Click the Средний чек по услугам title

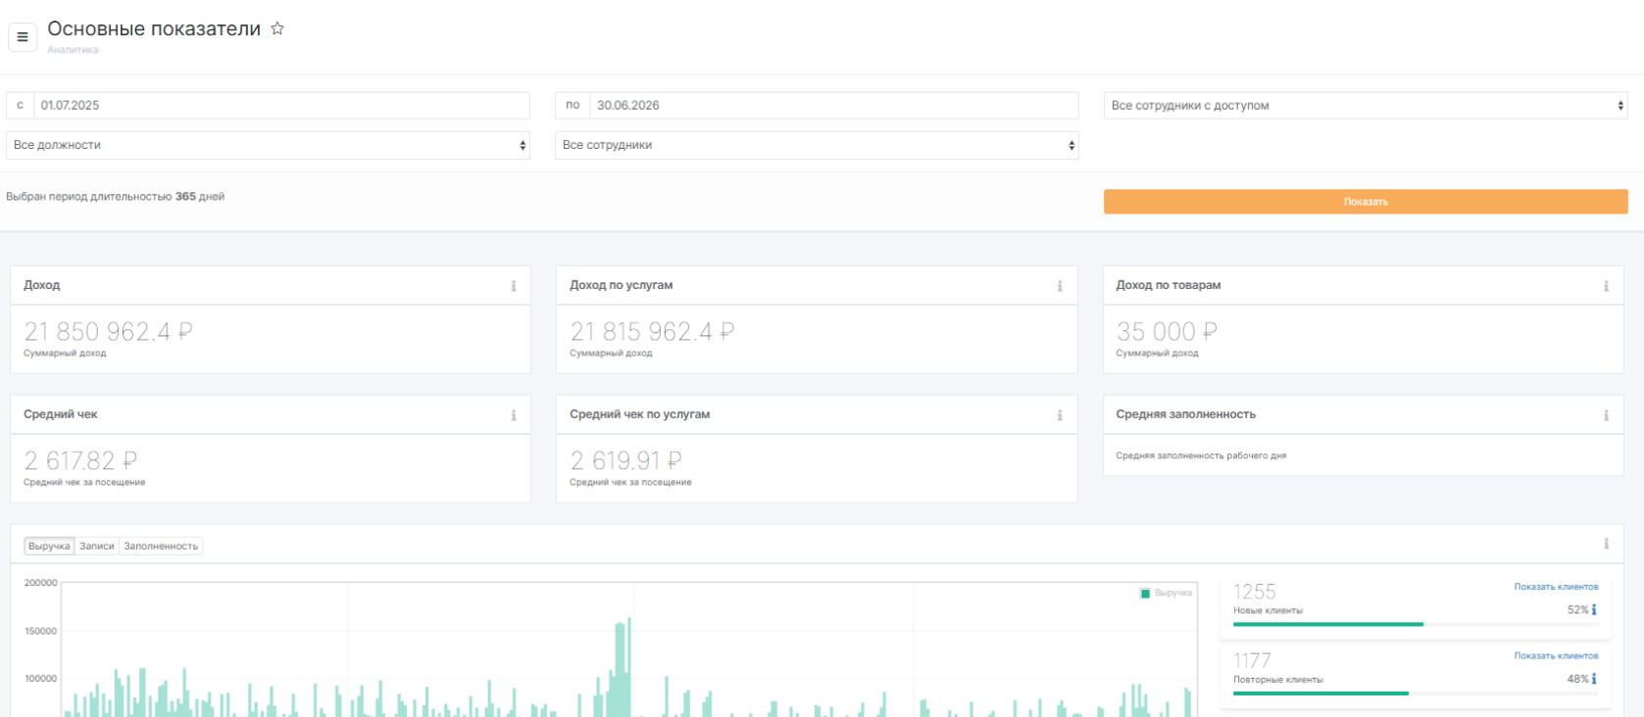pyautogui.click(x=639, y=414)
